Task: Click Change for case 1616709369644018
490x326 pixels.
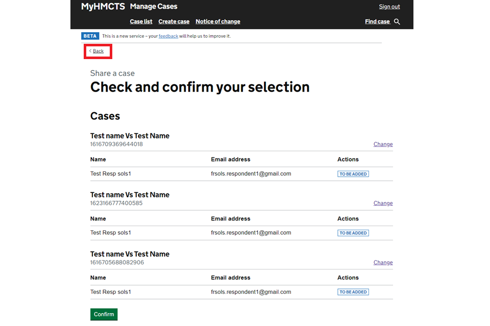Action: pyautogui.click(x=383, y=144)
